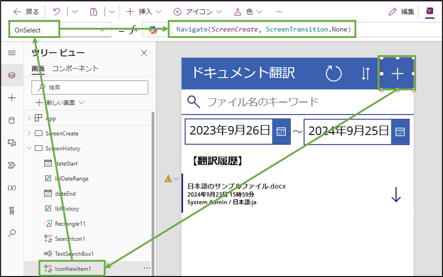Click the plus new item icon
This screenshot has height=277, width=443.
tap(397, 74)
